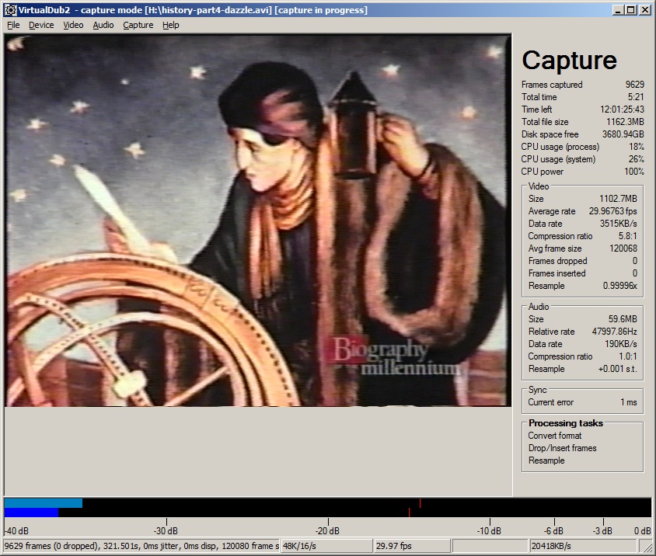Click the Frames captured value 9629
Screen dimensions: 656x556
(635, 85)
